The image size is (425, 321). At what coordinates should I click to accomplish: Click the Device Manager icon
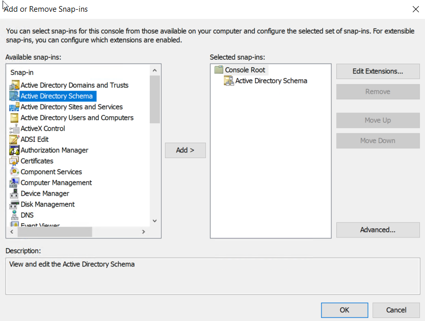(14, 194)
